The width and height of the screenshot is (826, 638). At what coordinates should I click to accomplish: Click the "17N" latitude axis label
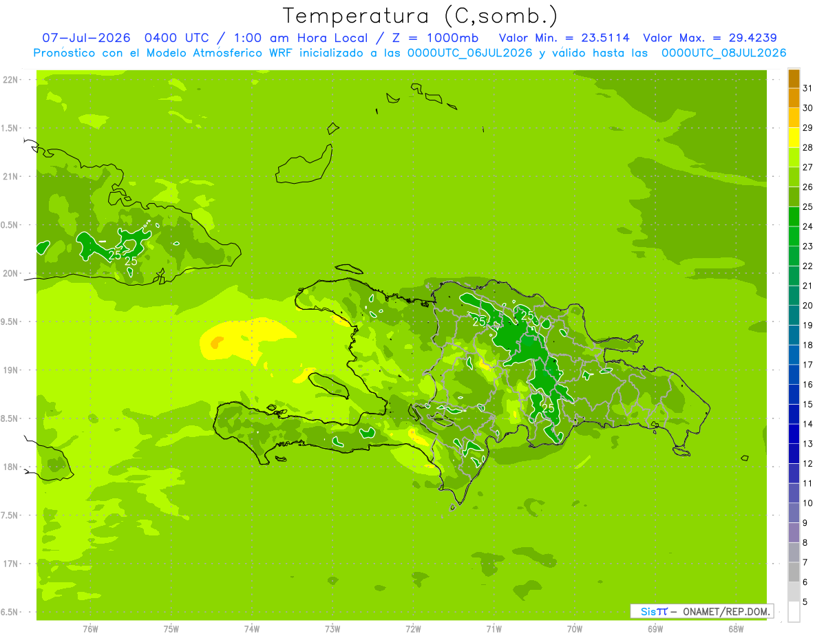(11, 564)
